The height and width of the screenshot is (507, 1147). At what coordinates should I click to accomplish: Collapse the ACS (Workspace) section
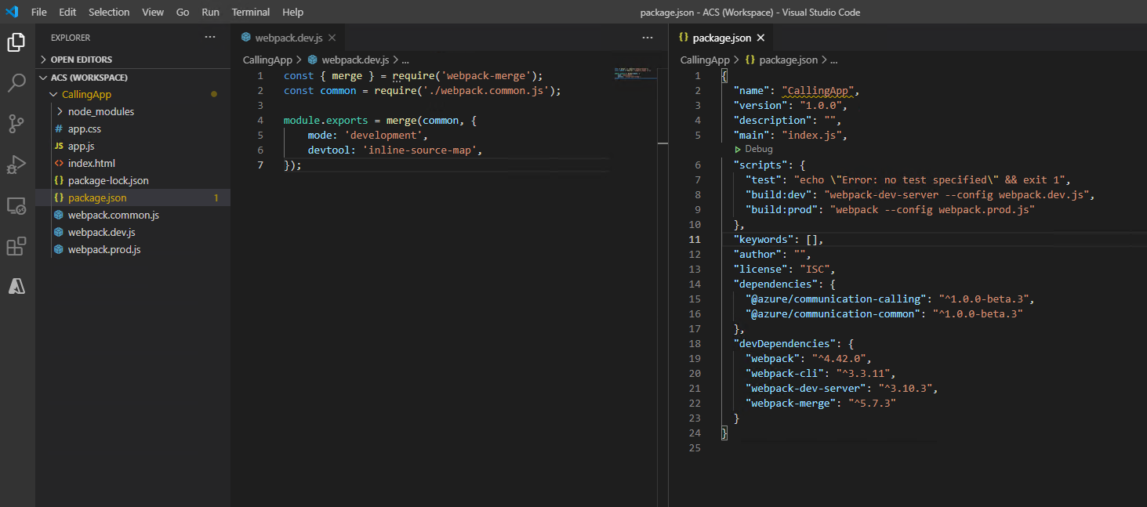pos(89,78)
